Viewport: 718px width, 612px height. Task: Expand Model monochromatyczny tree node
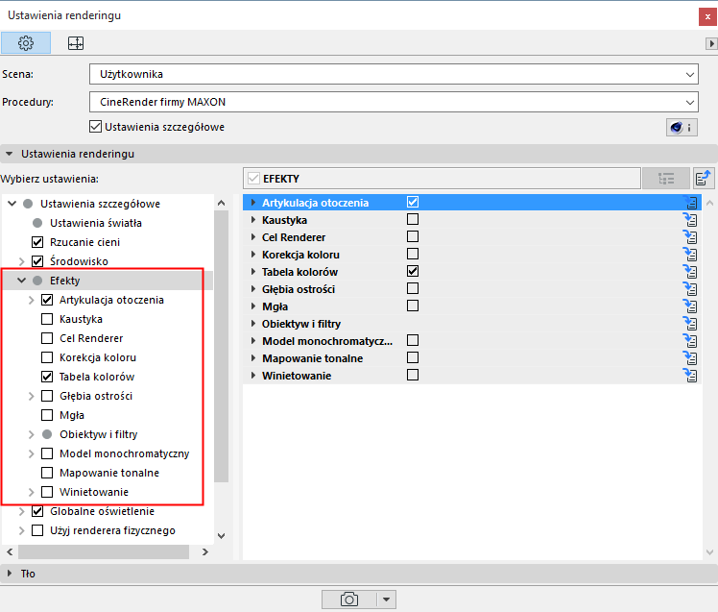coord(31,453)
